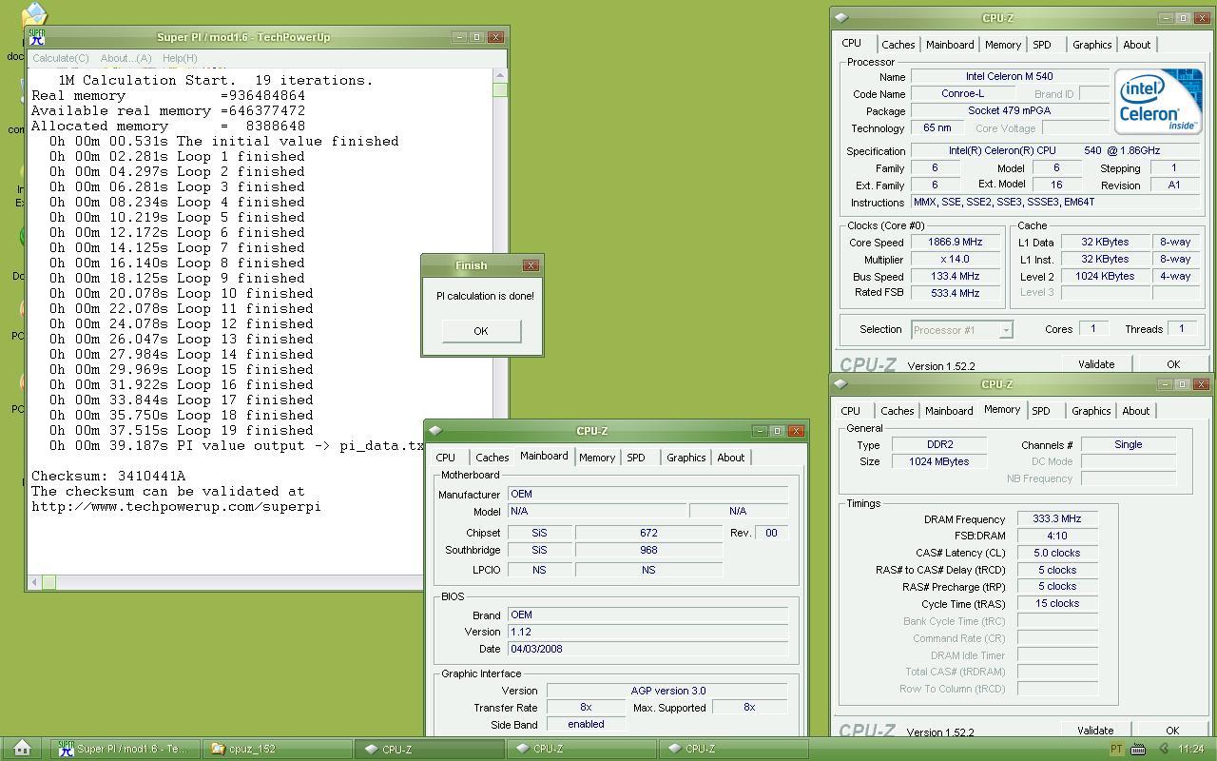
Task: Click Super PI vertical scrollbar thumb
Action: pyautogui.click(x=500, y=90)
